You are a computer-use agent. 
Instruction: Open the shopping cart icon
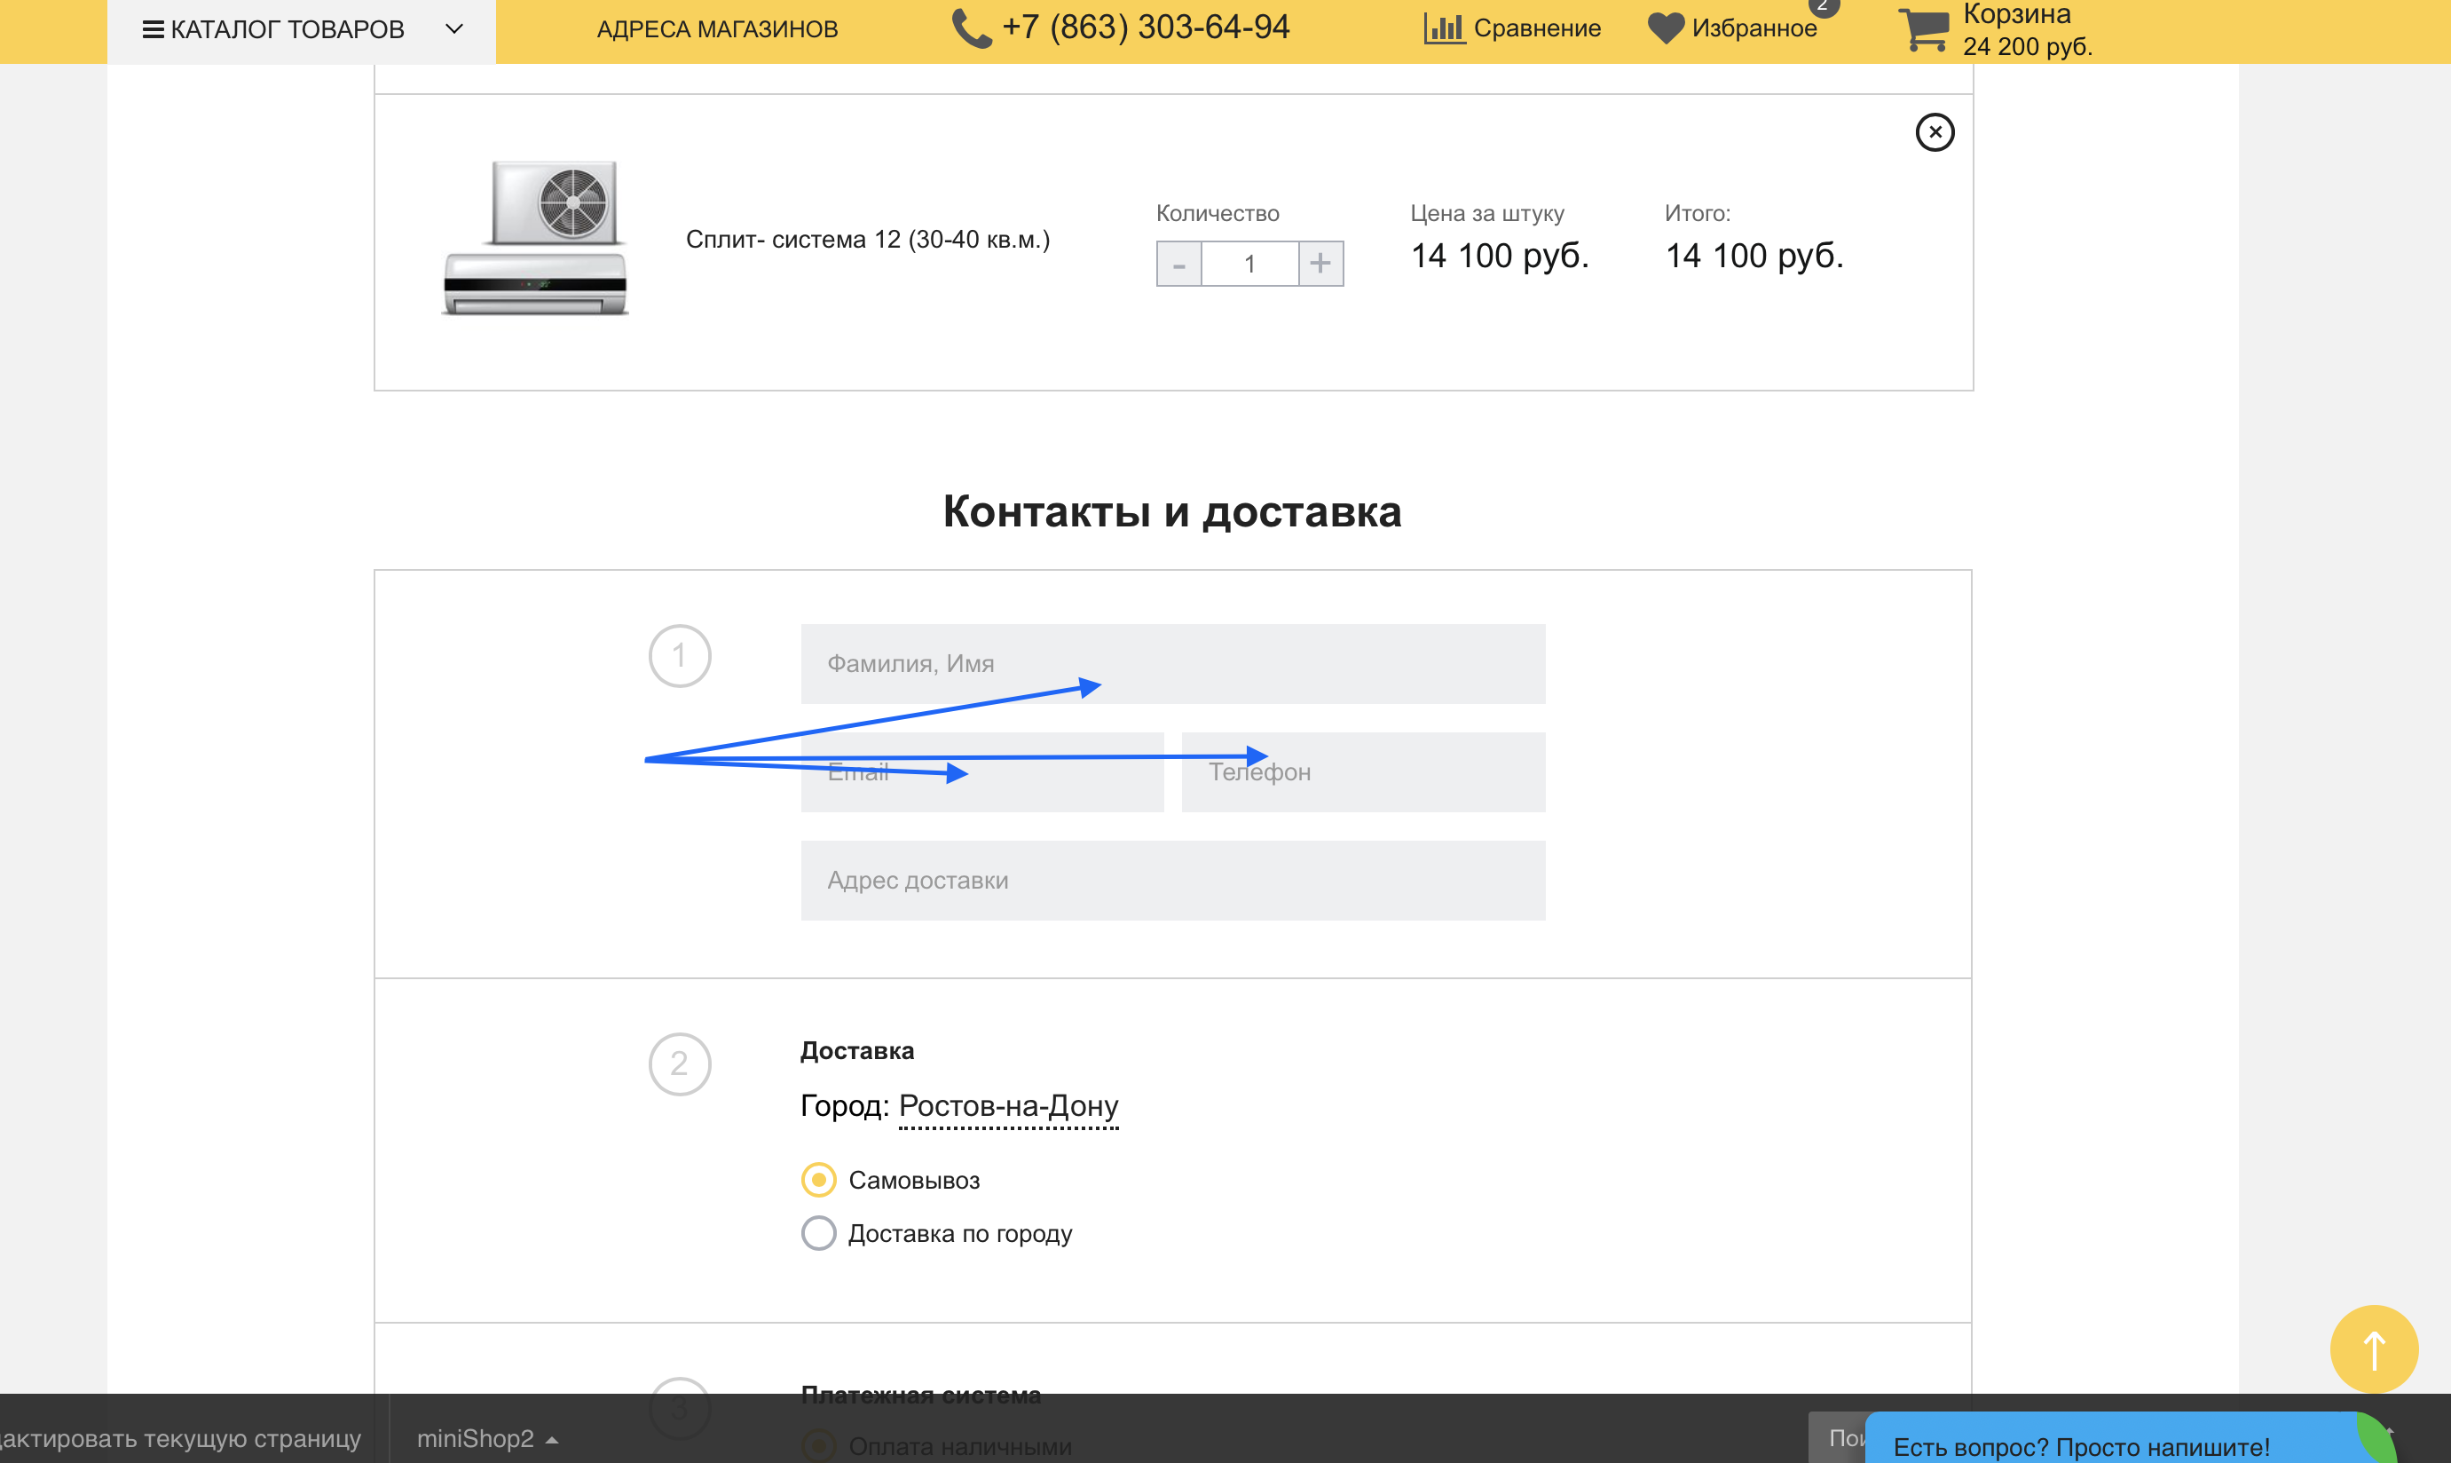pos(1923,29)
